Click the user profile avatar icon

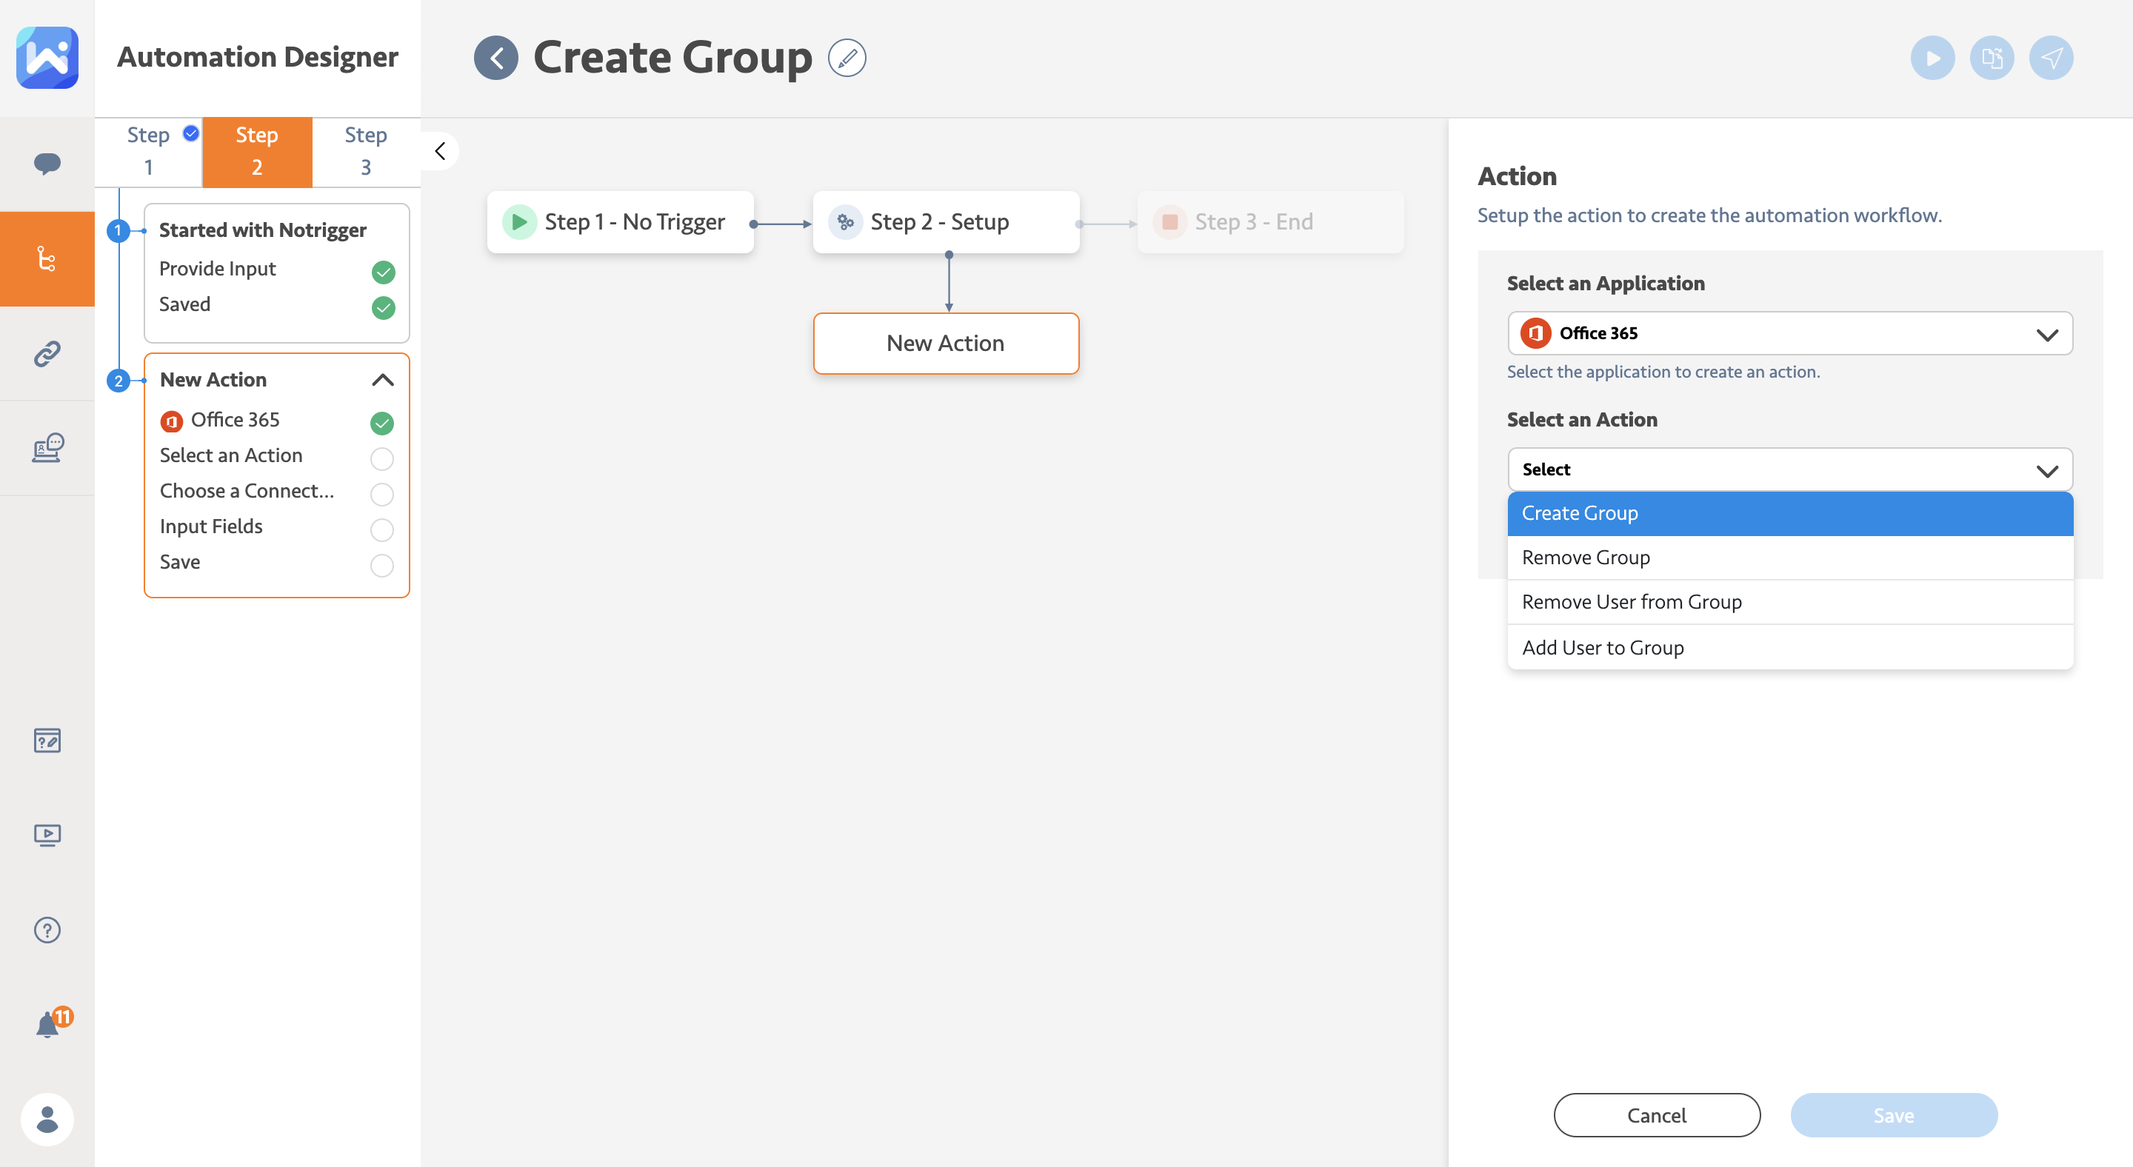[x=47, y=1119]
